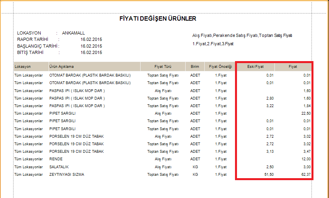Select the RAPOR TARİHİ label

click(33, 39)
